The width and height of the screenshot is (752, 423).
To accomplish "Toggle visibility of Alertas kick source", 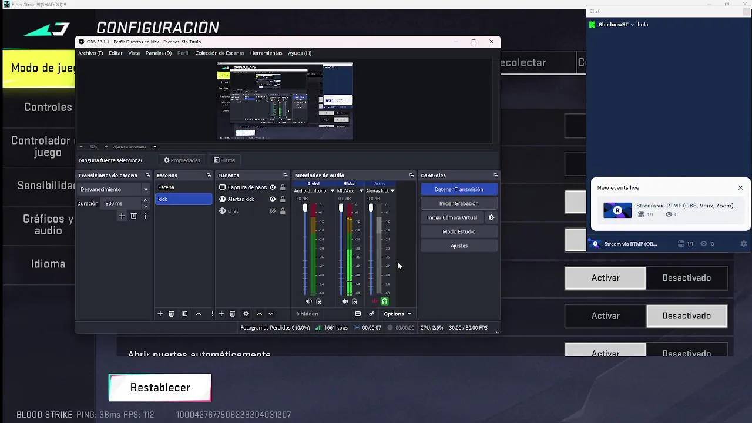I will tap(273, 199).
